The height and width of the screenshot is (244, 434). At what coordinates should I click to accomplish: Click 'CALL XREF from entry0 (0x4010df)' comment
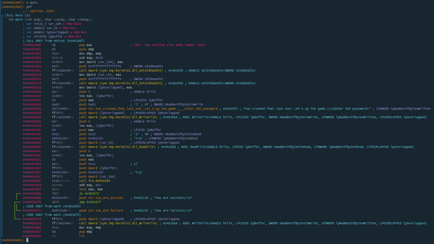(54, 41)
